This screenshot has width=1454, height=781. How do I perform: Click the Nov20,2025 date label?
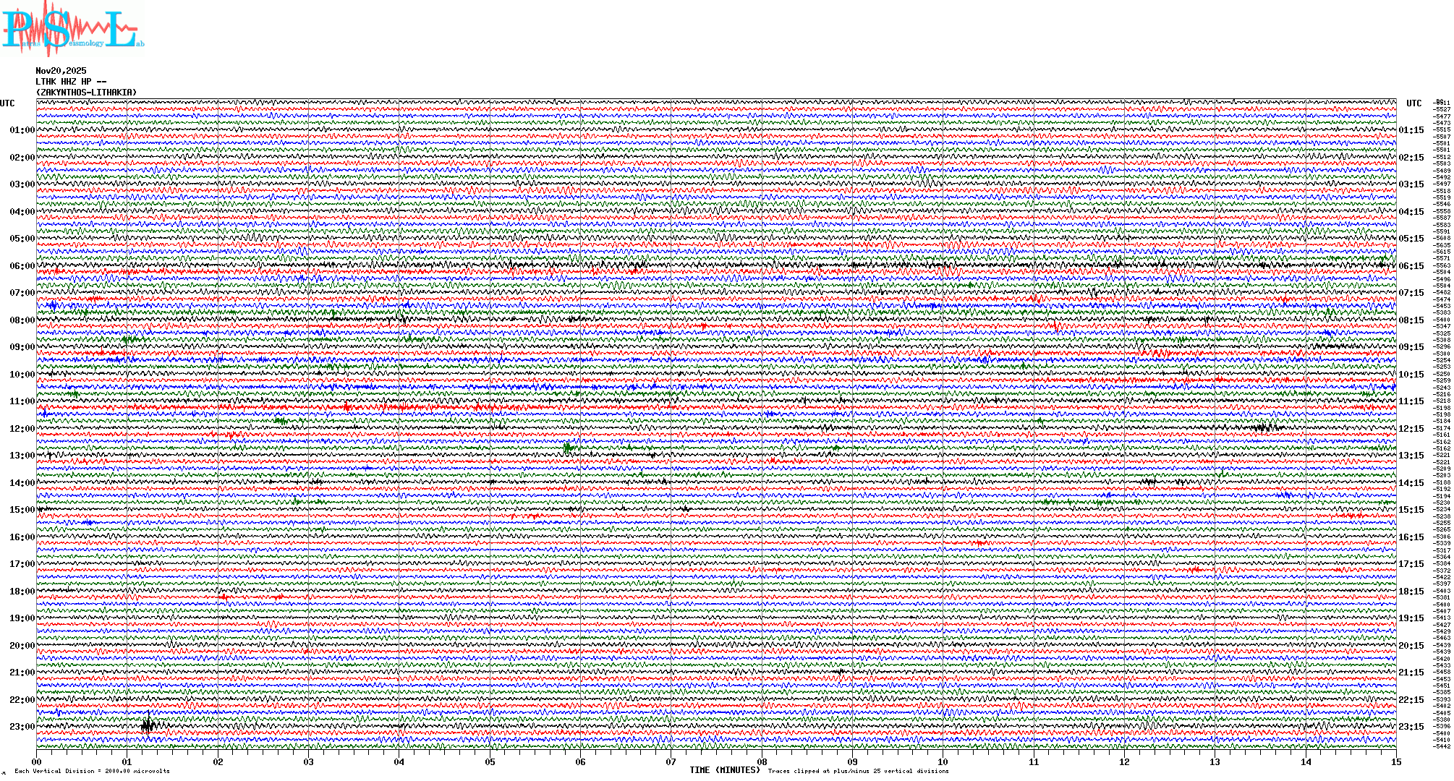61,71
